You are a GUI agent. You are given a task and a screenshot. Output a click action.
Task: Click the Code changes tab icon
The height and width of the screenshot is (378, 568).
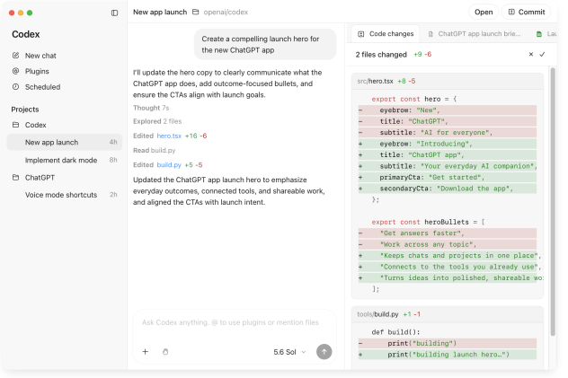tap(361, 34)
